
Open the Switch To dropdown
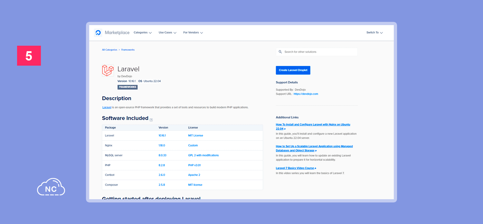[x=374, y=33]
